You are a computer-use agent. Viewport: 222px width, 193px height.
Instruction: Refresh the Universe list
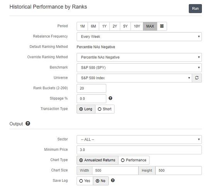(x=197, y=78)
